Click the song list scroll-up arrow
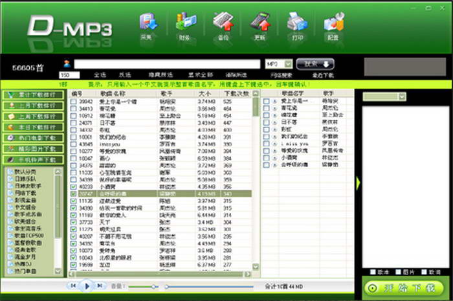The height and width of the screenshot is (301, 453). point(256,93)
